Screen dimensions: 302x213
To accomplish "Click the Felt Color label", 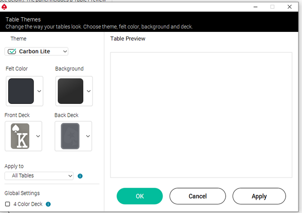I will pos(16,69).
